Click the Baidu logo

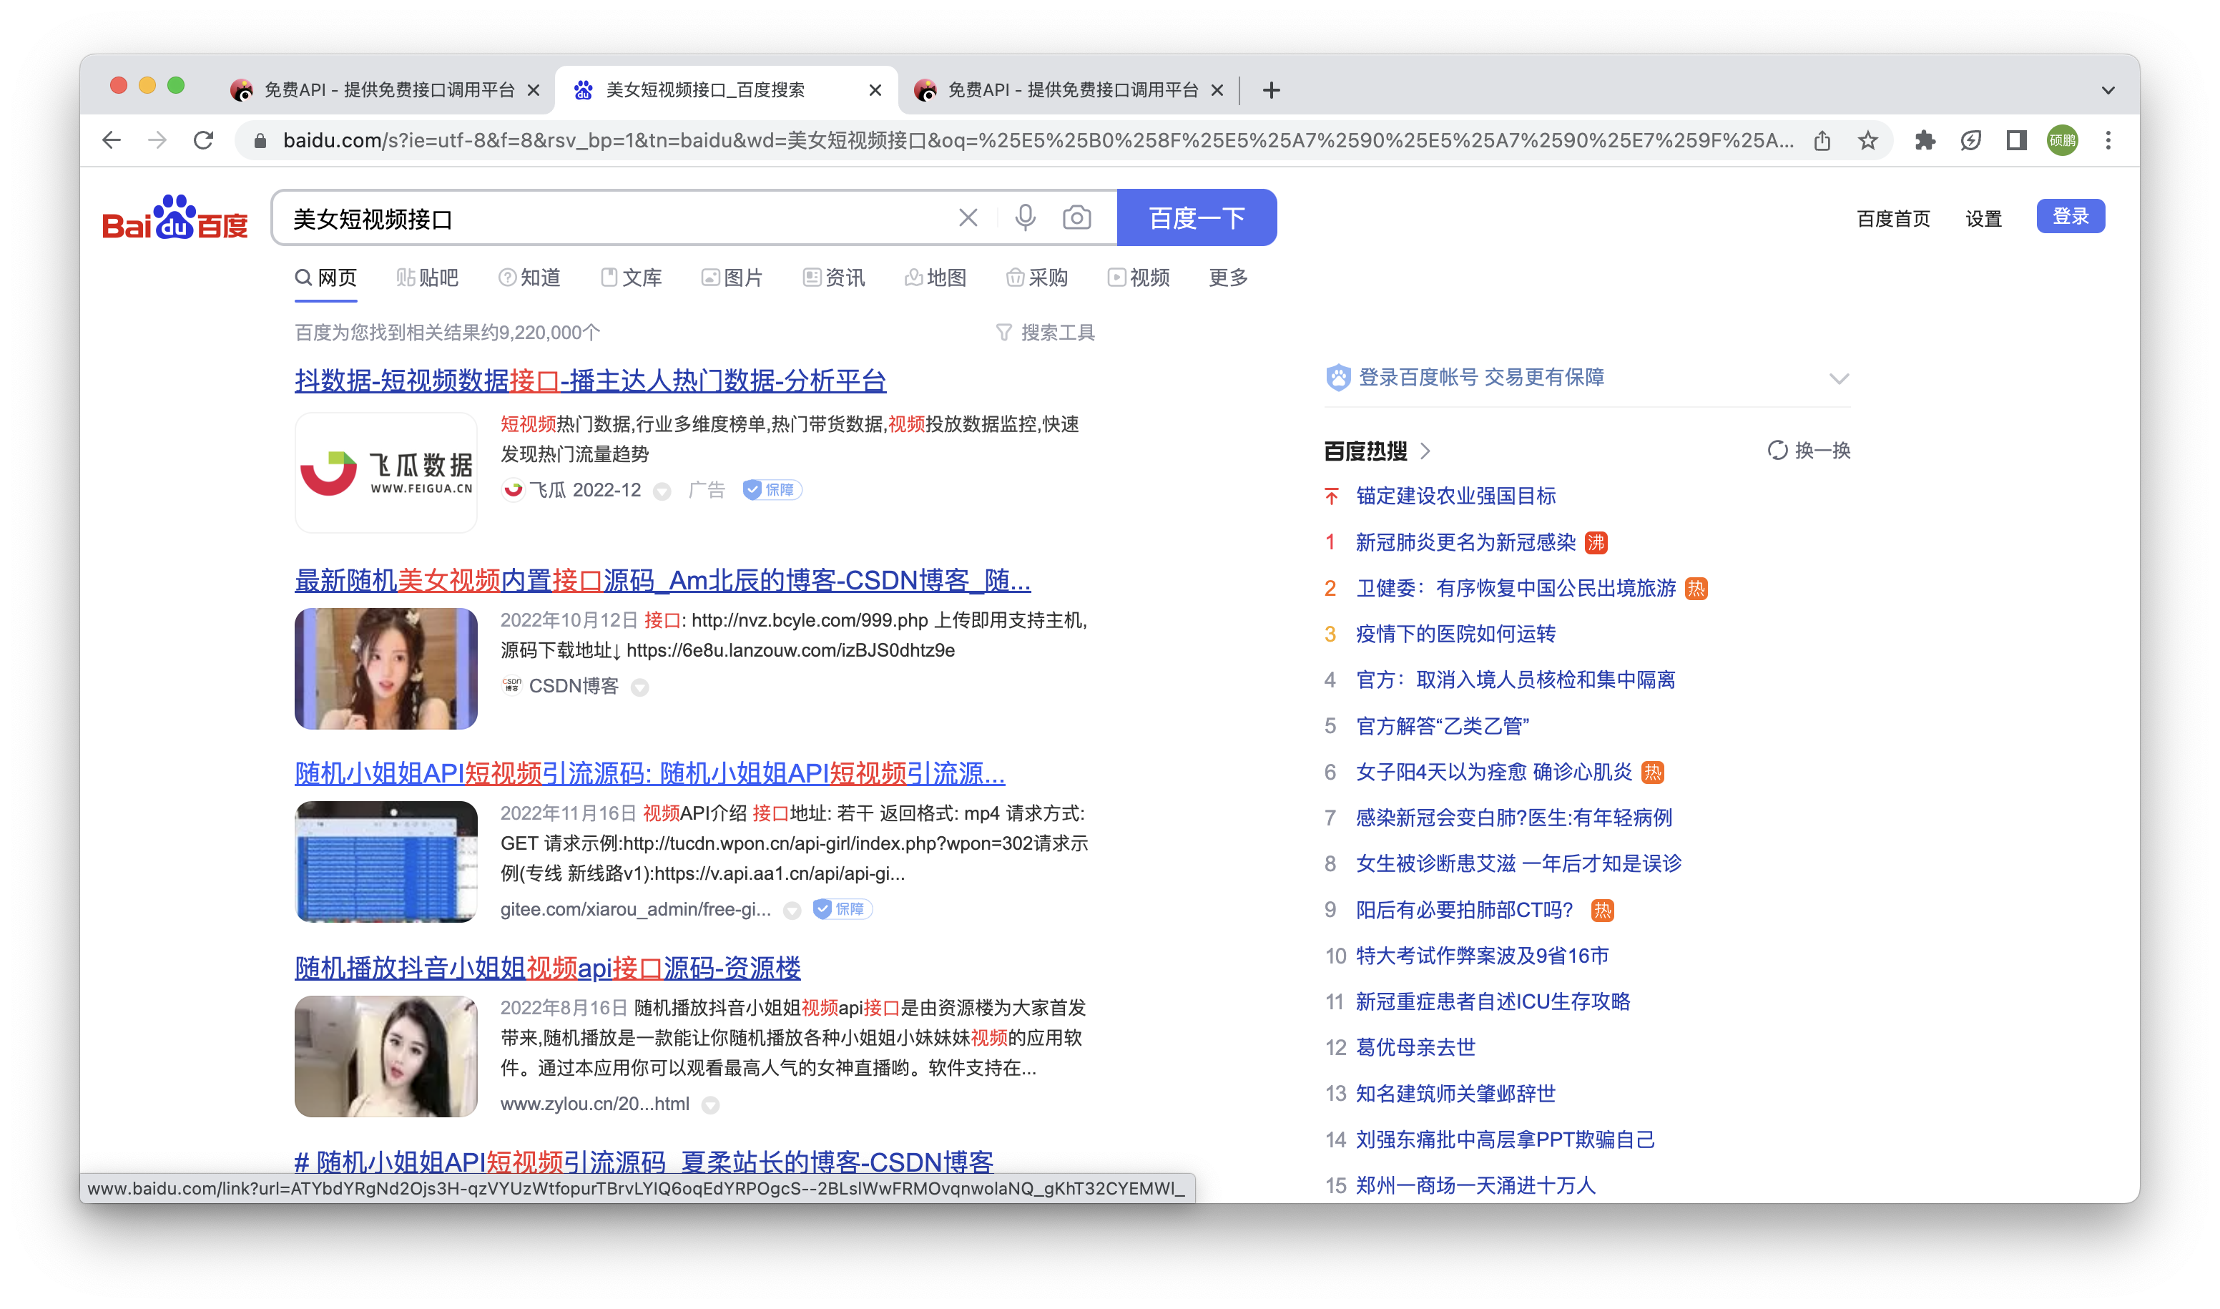coord(175,218)
